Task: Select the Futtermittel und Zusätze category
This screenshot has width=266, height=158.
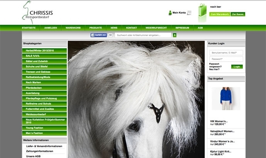Action: (x=44, y=109)
